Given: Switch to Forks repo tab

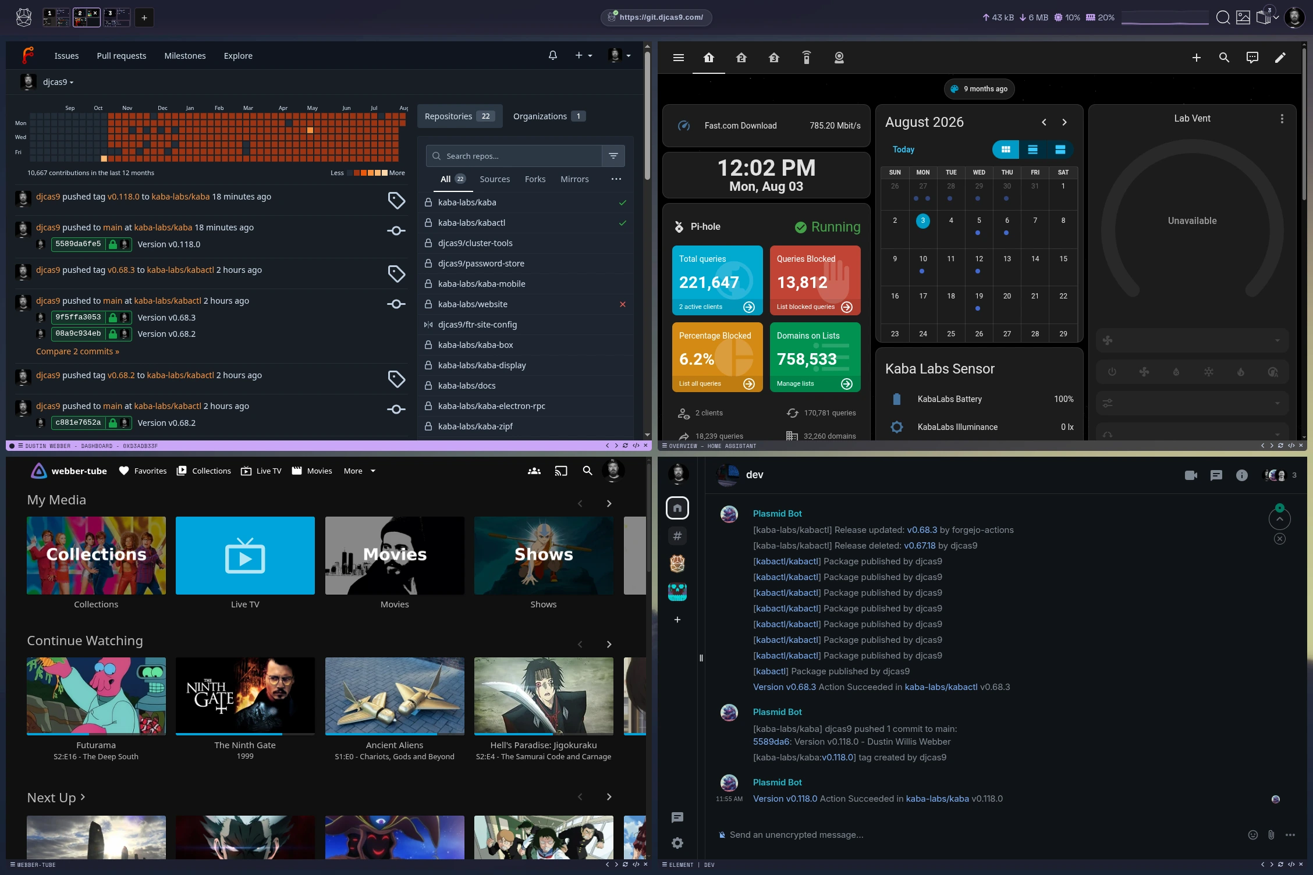Looking at the screenshot, I should click(x=535, y=179).
